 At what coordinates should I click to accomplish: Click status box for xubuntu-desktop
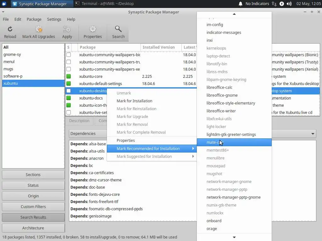point(69,91)
